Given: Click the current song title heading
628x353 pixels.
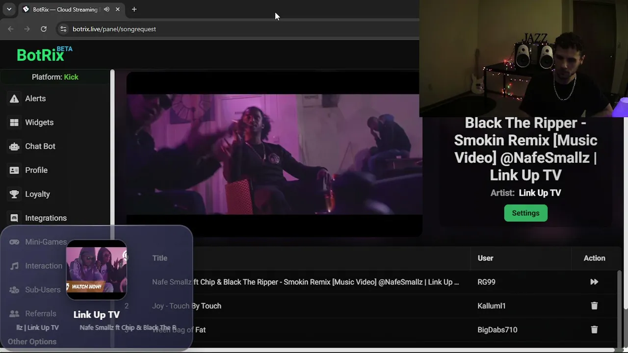Looking at the screenshot, I should click(x=525, y=149).
